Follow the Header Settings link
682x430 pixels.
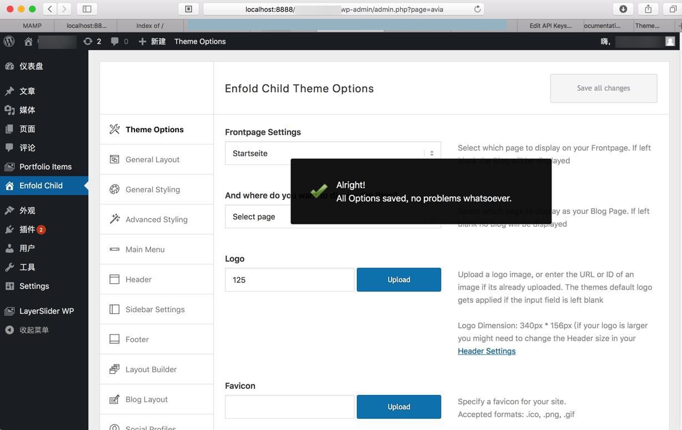(x=487, y=351)
